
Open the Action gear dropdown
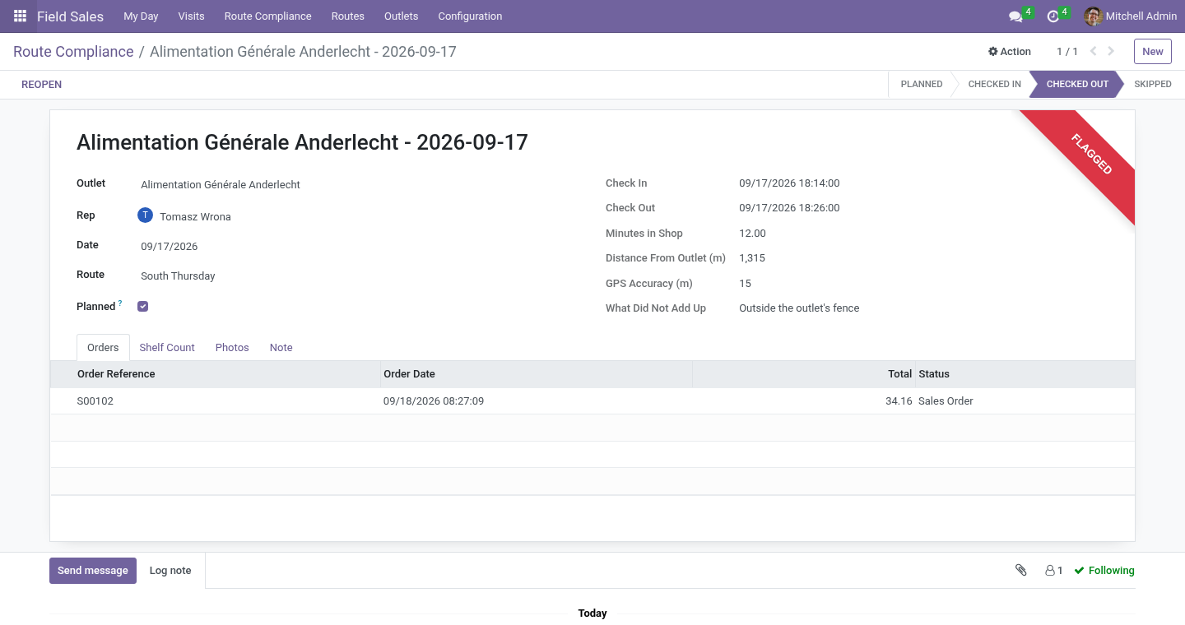pos(1010,51)
